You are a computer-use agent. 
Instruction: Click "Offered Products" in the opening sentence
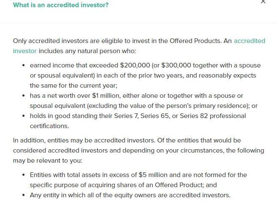tap(196, 41)
